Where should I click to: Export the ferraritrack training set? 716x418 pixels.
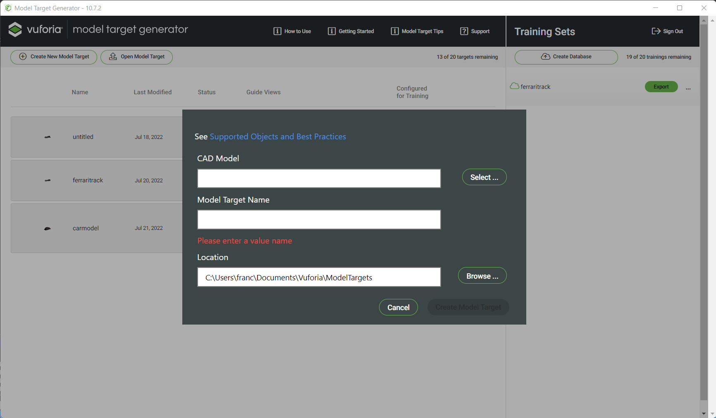(x=661, y=87)
